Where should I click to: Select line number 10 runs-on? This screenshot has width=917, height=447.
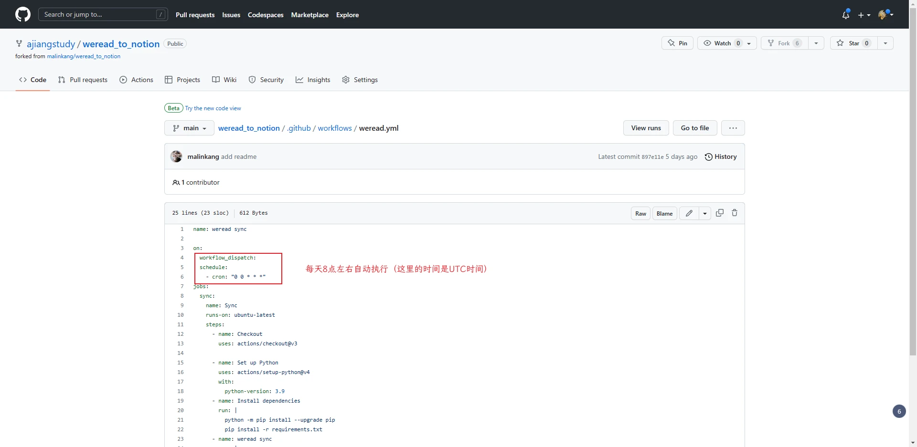181,315
